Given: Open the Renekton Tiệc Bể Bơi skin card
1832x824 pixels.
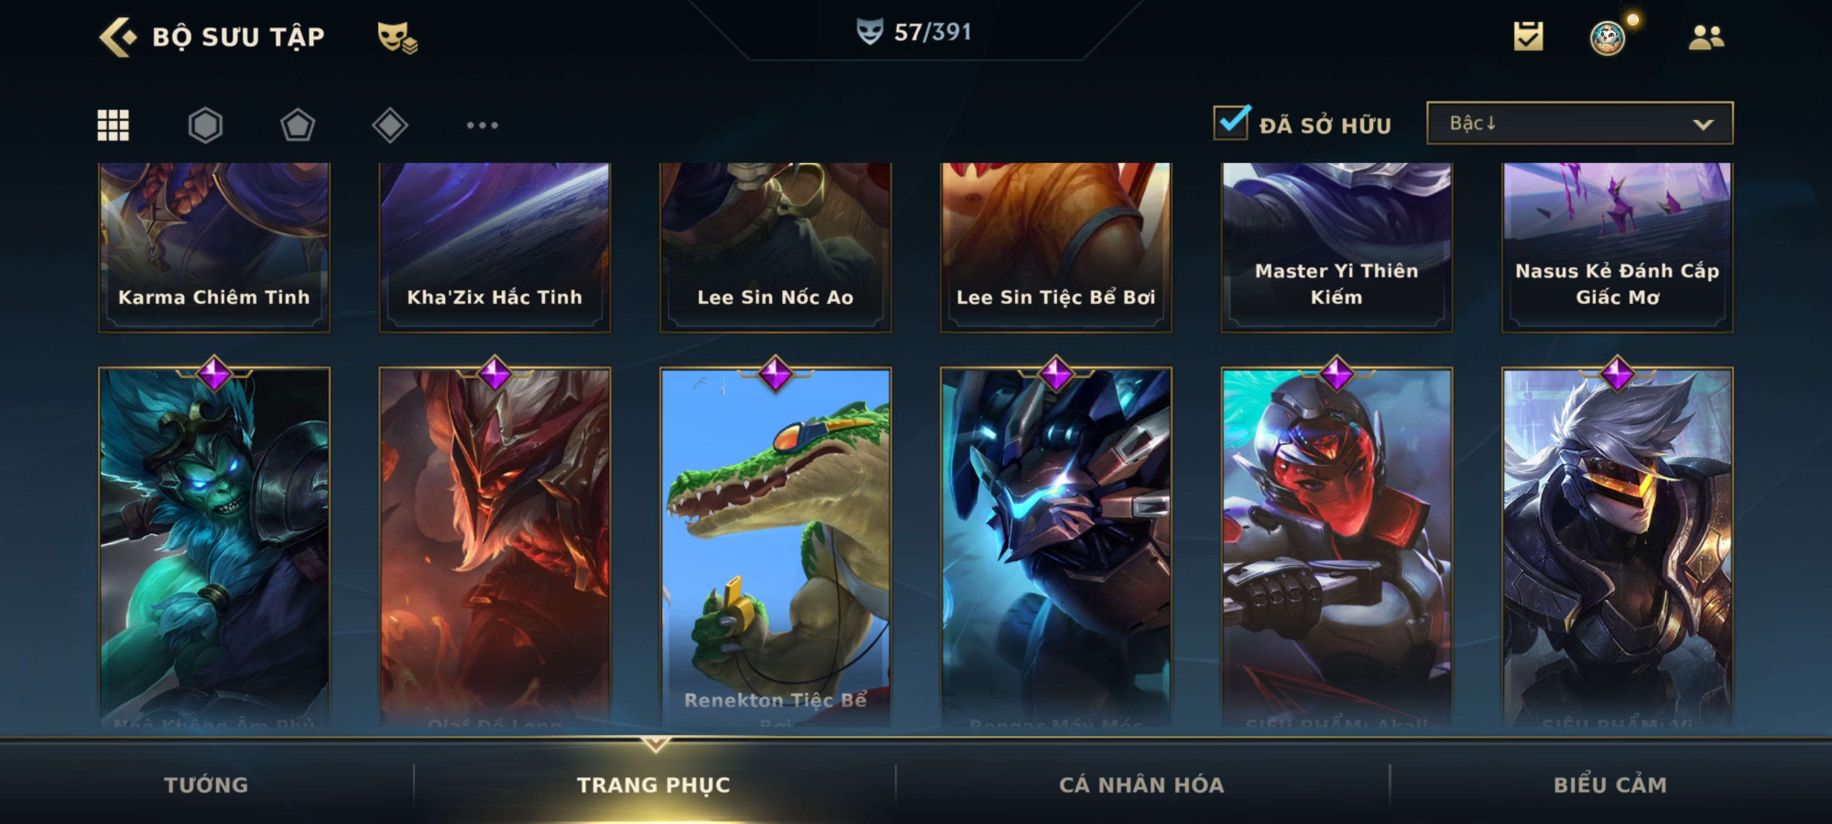Looking at the screenshot, I should coord(775,546).
